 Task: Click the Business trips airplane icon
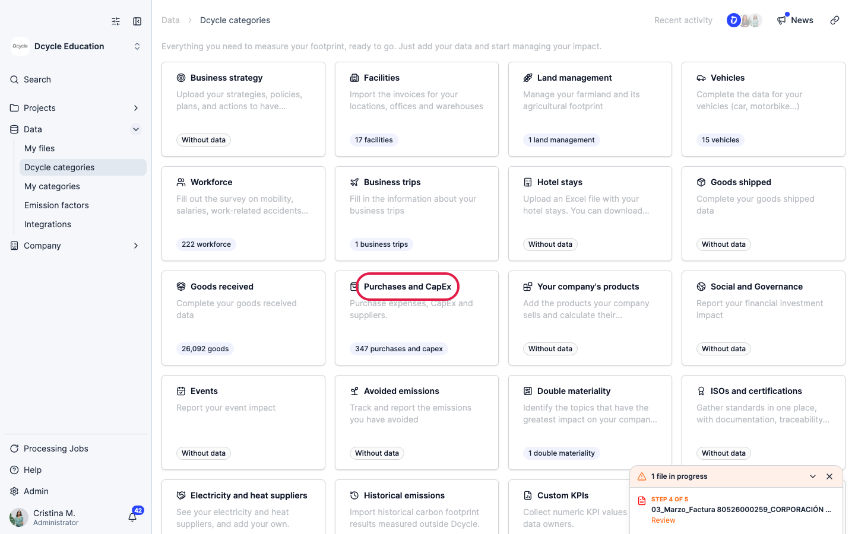pos(354,182)
